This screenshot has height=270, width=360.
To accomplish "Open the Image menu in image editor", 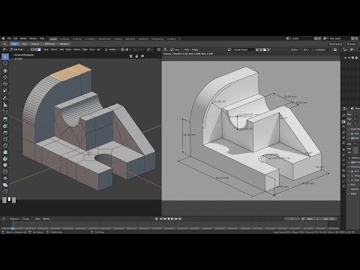I will [195, 49].
